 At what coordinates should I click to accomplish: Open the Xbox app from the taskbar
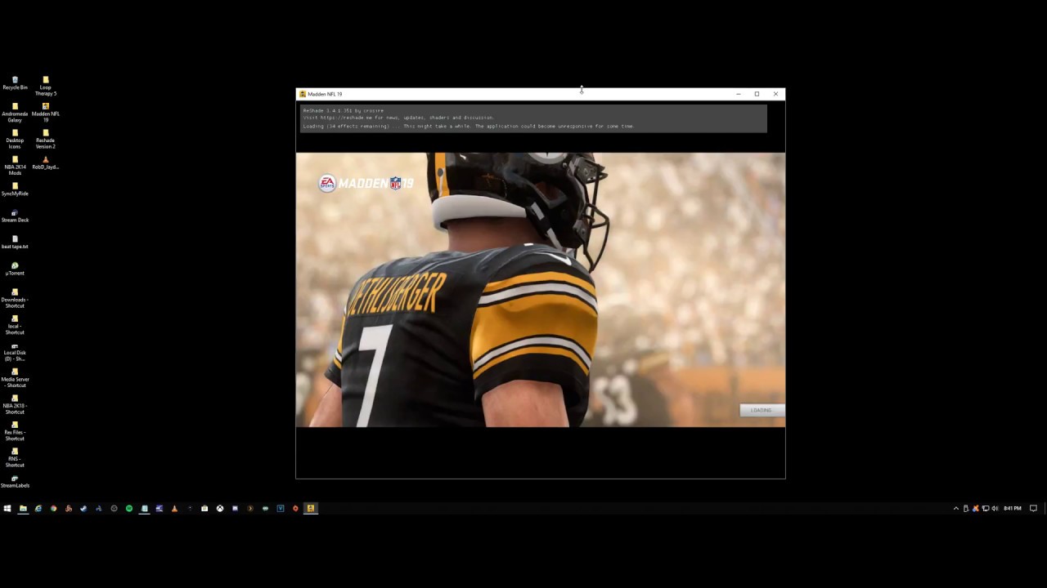coord(220,508)
